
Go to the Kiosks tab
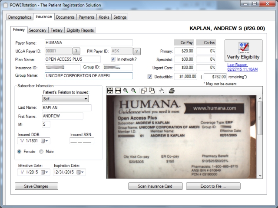[104, 17]
